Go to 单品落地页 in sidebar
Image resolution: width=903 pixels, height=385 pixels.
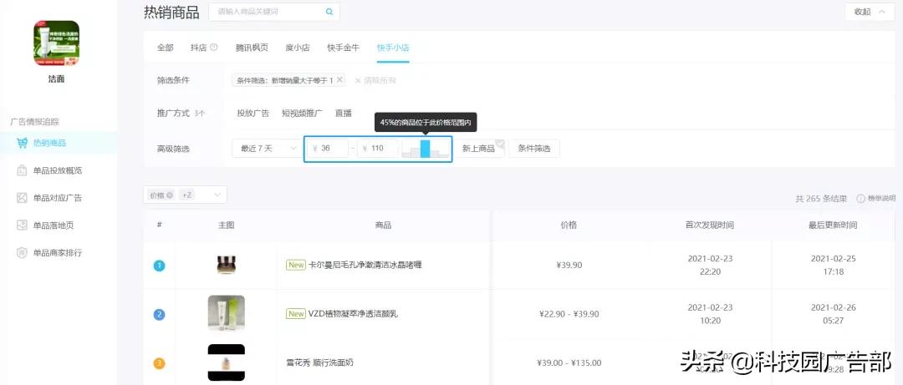click(x=54, y=225)
